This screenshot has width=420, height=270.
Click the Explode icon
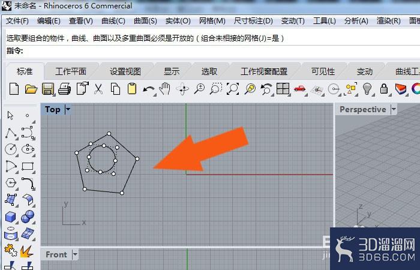27,251
